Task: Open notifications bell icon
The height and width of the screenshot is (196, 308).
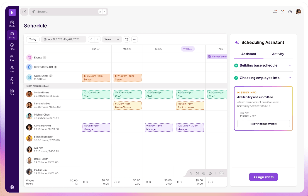Action: (275, 12)
